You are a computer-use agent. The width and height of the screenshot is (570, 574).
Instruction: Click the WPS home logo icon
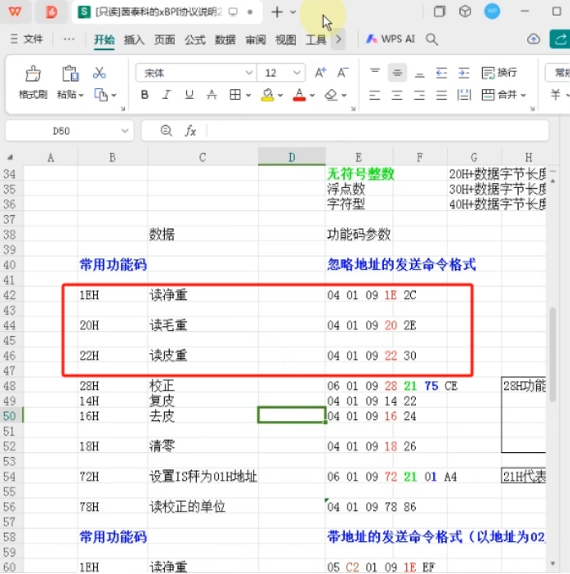(x=16, y=12)
